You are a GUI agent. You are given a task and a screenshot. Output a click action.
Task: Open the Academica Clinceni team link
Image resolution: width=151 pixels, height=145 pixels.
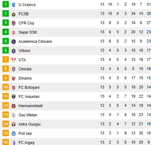tap(35, 41)
